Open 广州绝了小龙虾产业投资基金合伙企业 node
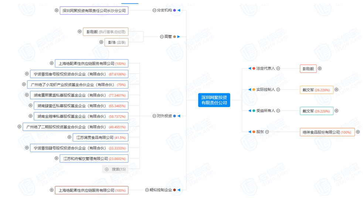Screen dimensions: 363x198 (78, 85)
